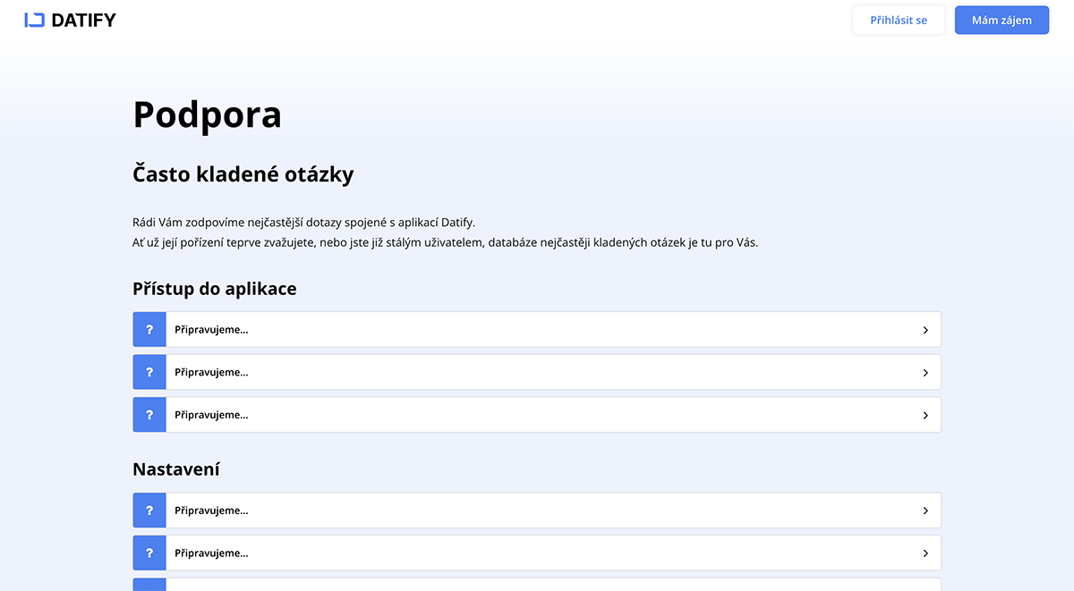Click the question mark icon on second Nastavení FAQ
Image resolution: width=1074 pixels, height=591 pixels.
(x=149, y=553)
